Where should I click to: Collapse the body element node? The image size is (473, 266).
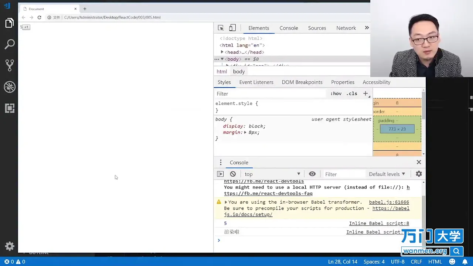click(x=222, y=59)
